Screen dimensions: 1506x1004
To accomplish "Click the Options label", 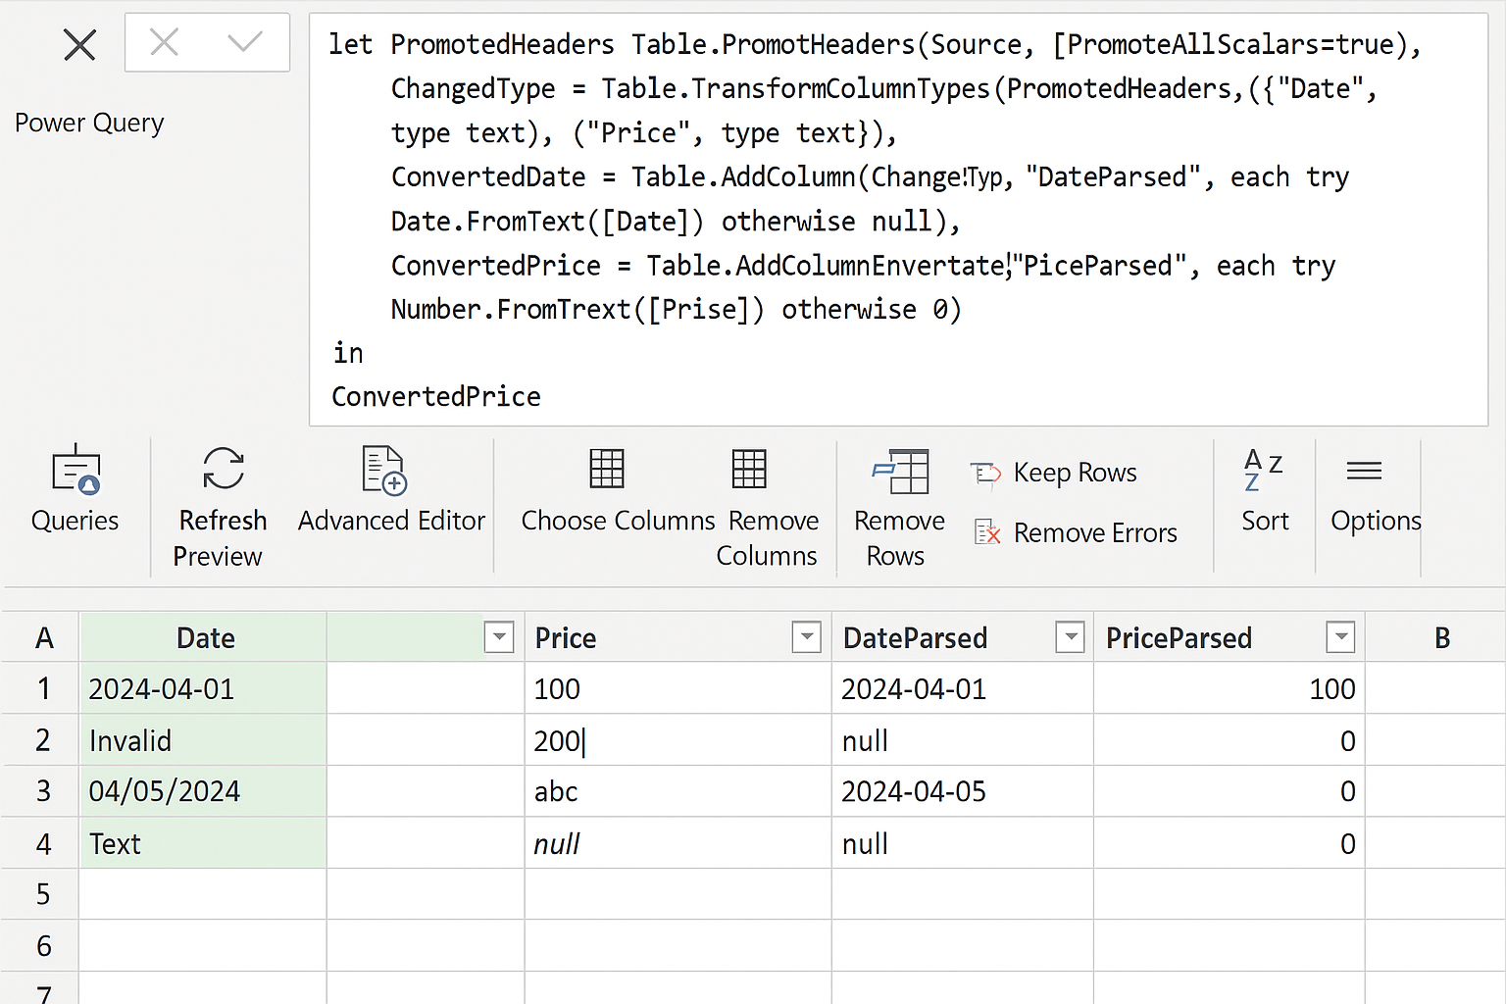I will 1376,522.
